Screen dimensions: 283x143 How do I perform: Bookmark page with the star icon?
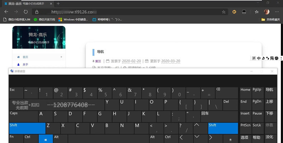pos(223,12)
